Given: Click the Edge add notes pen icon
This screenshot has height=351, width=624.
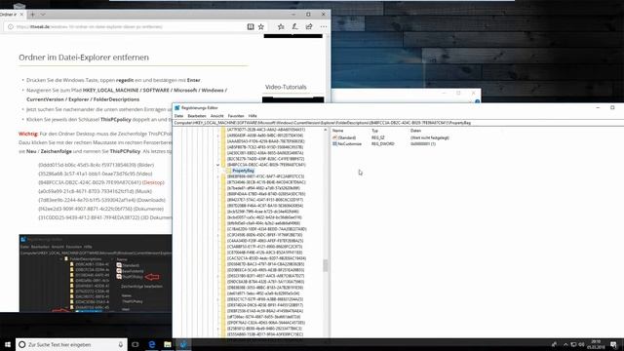Looking at the screenshot, I should (x=294, y=26).
